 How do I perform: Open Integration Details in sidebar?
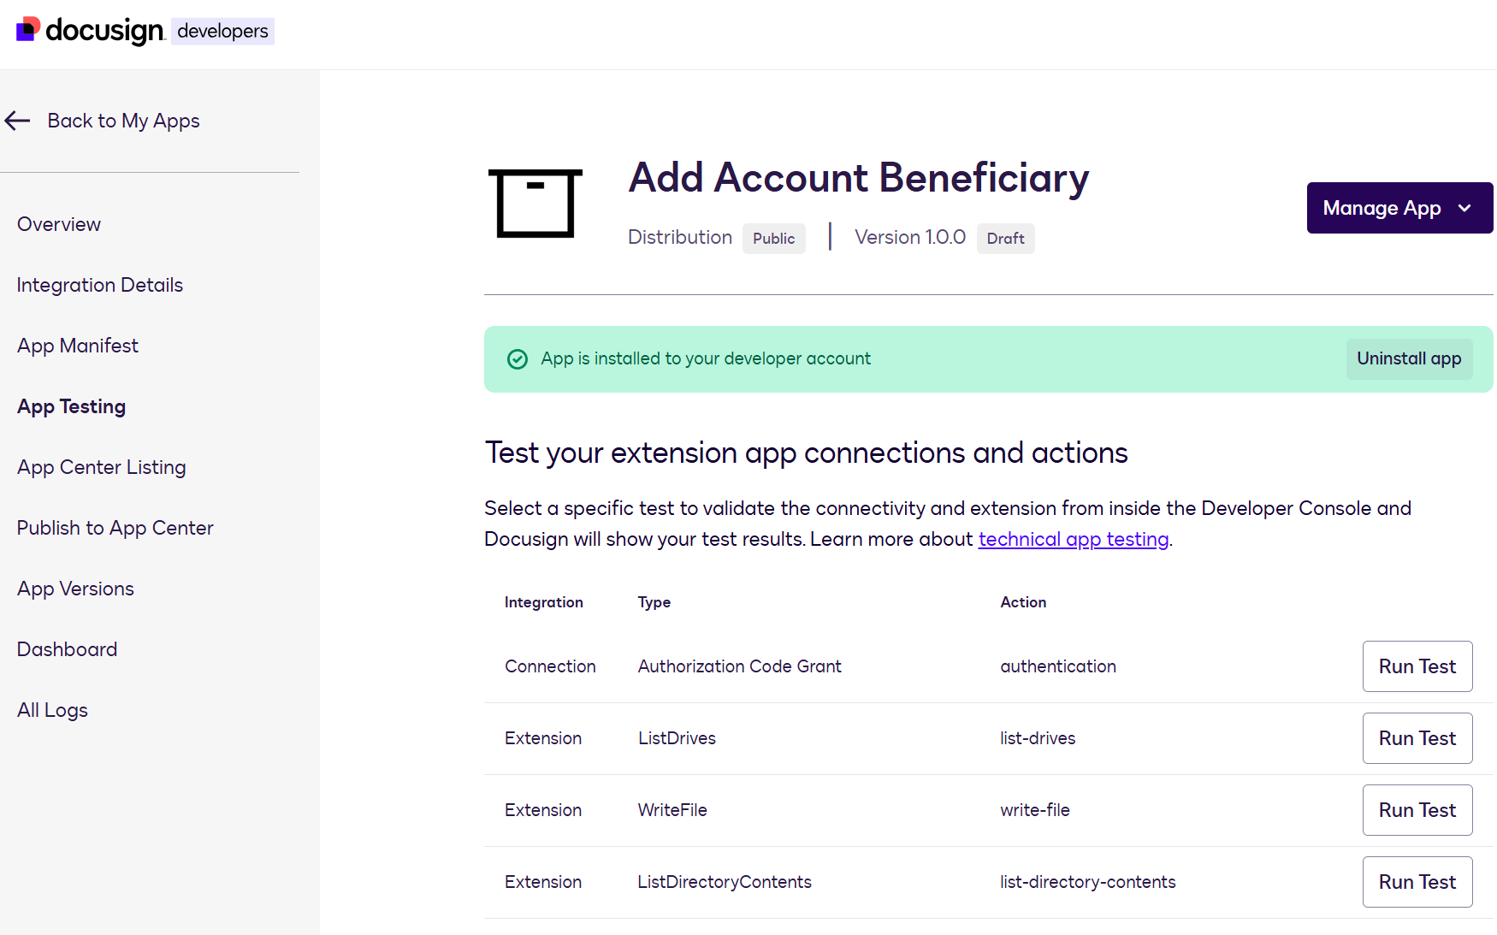click(100, 285)
